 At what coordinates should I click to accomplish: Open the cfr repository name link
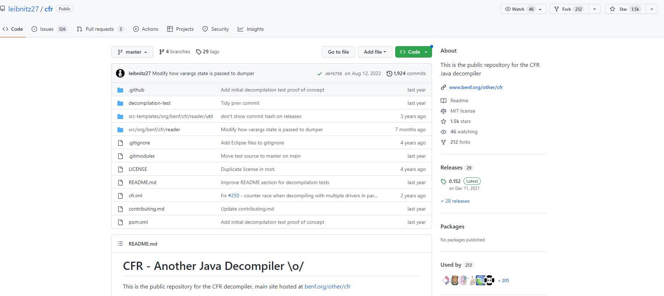point(49,9)
